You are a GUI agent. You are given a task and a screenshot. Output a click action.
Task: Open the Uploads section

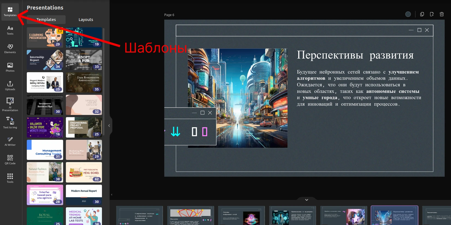(x=10, y=86)
